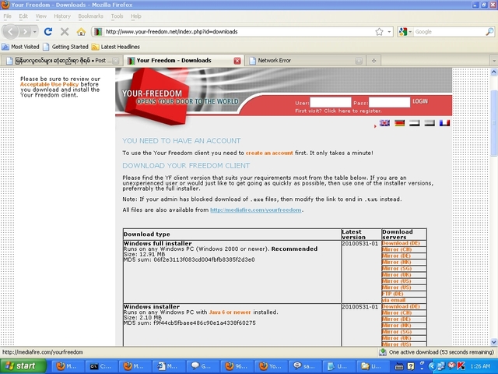Screen dimensions: 498x374
Task: Switch to the 'Yo...' Firefox taskbar item
Action: 270,366
